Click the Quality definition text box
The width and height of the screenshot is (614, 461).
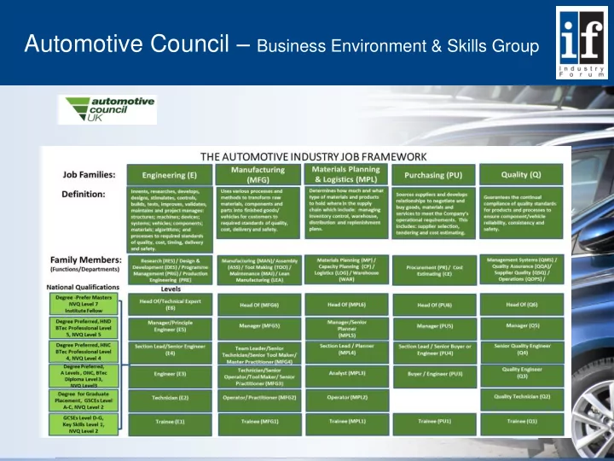point(521,213)
